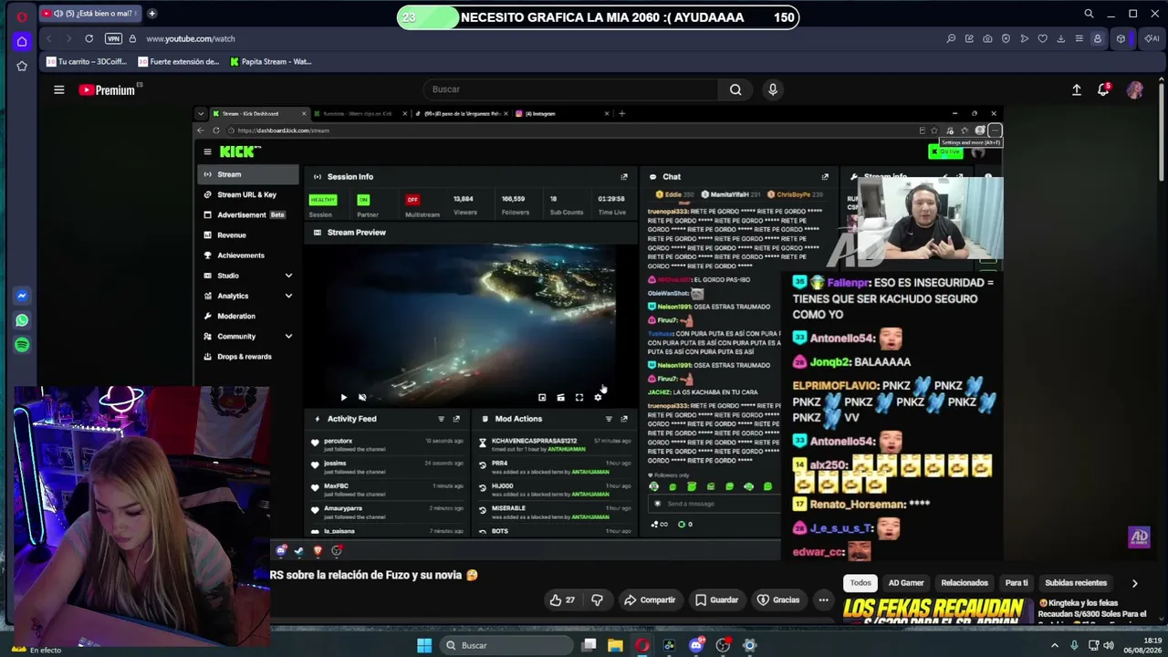This screenshot has width=1168, height=657.
Task: Open Discord from the taskbar
Action: (x=696, y=645)
